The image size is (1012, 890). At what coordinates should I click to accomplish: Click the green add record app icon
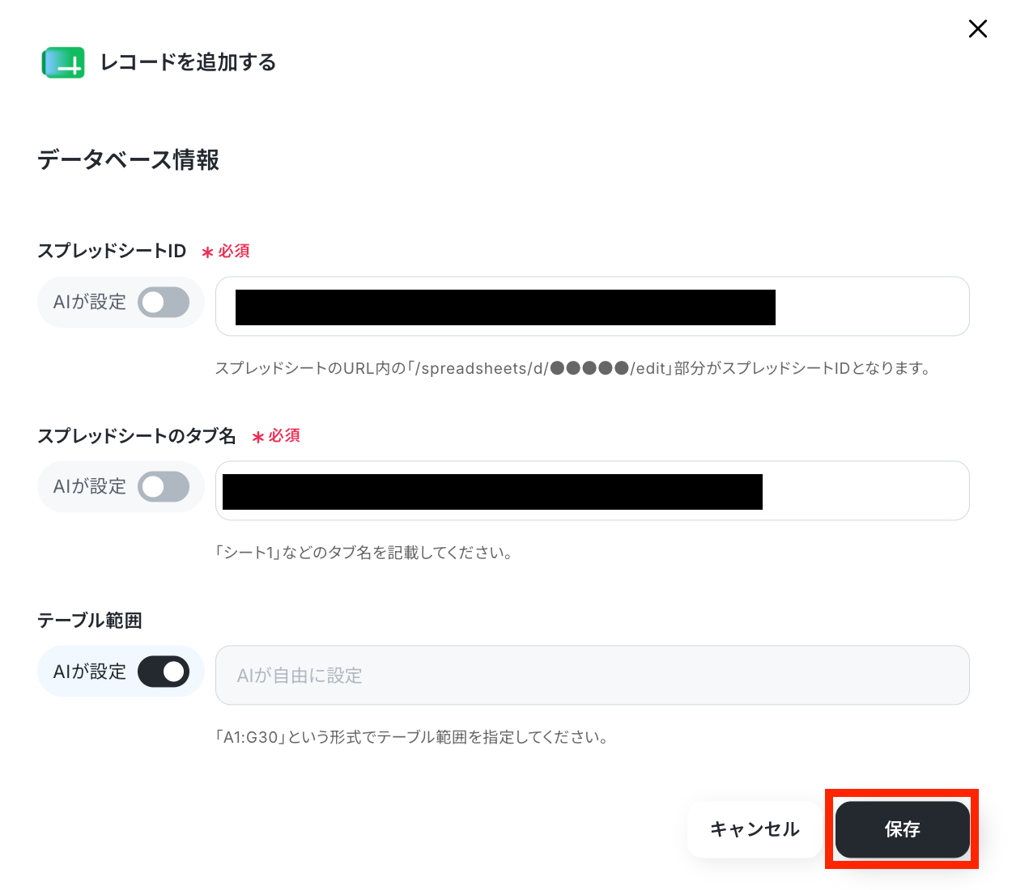(63, 62)
